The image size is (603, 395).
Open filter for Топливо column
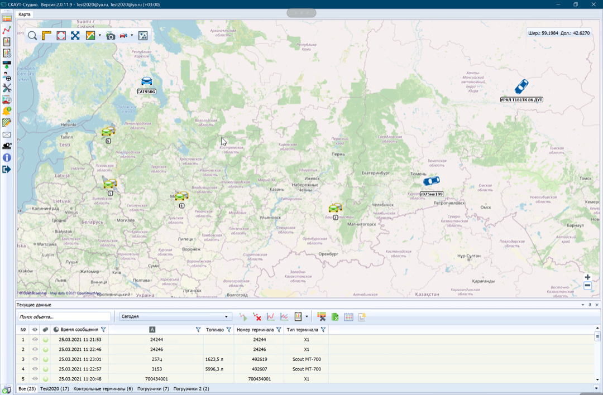pyautogui.click(x=229, y=330)
